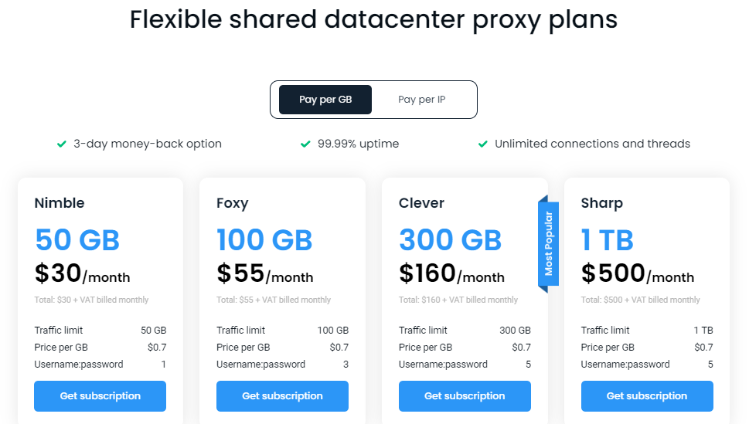Screen dimensions: 749x424
Task: Click checkmark next to Unlimited connections and threads
Action: pos(483,144)
